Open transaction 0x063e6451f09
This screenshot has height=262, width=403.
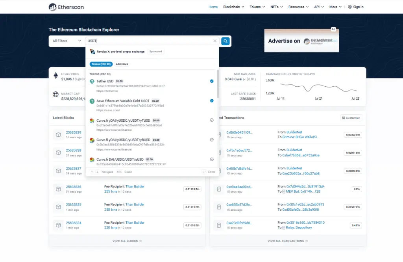(x=239, y=132)
